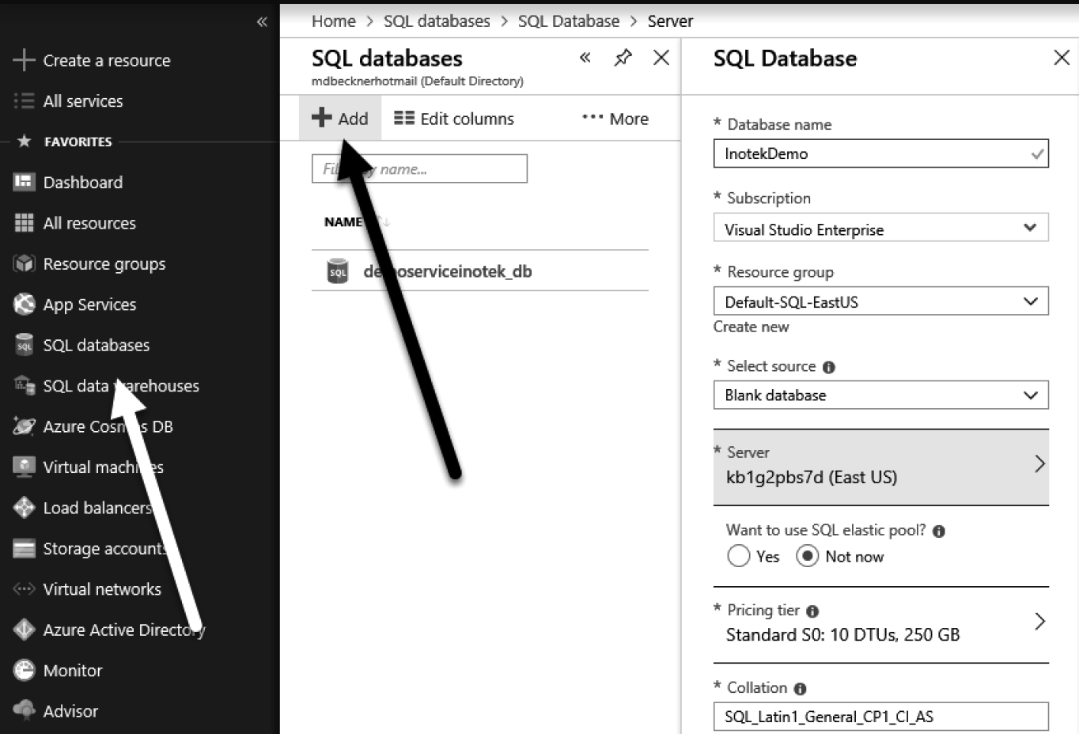Go to Home in the breadcrumb

(x=333, y=21)
